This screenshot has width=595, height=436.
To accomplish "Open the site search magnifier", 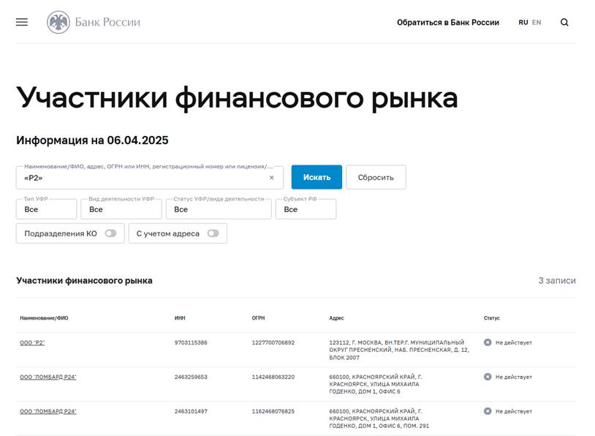I will pos(564,23).
